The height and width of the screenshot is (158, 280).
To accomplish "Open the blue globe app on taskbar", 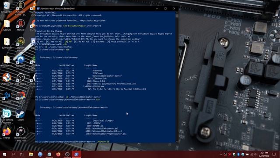I will pos(40,154).
